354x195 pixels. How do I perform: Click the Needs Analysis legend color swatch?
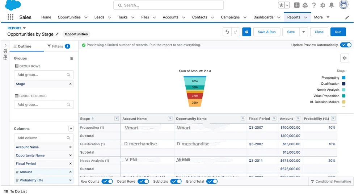344,90
